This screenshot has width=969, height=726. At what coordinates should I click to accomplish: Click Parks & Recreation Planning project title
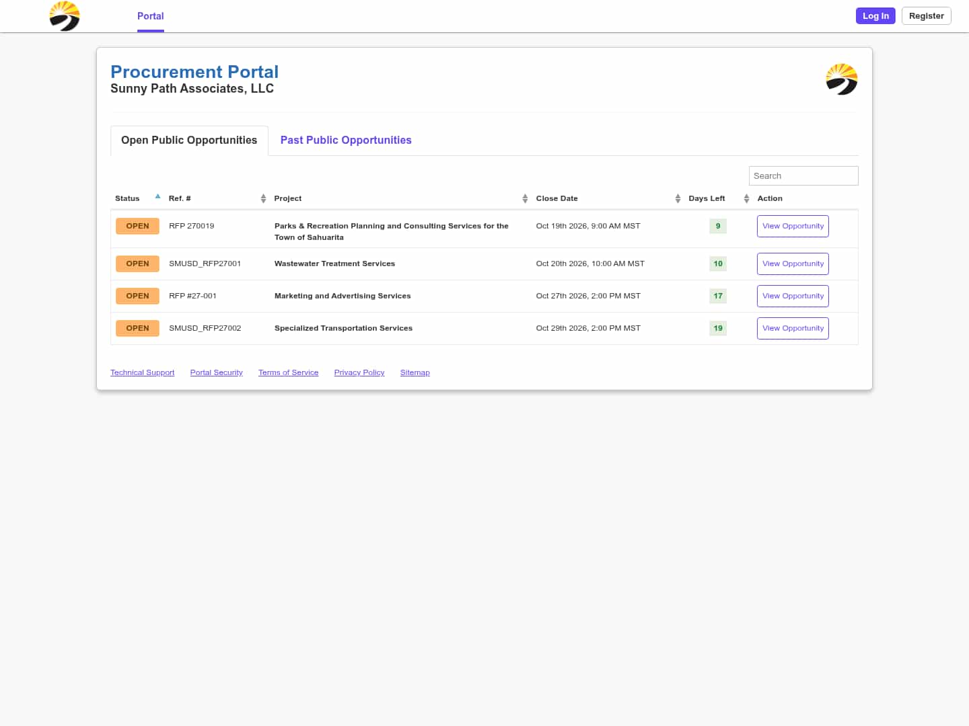(x=391, y=231)
